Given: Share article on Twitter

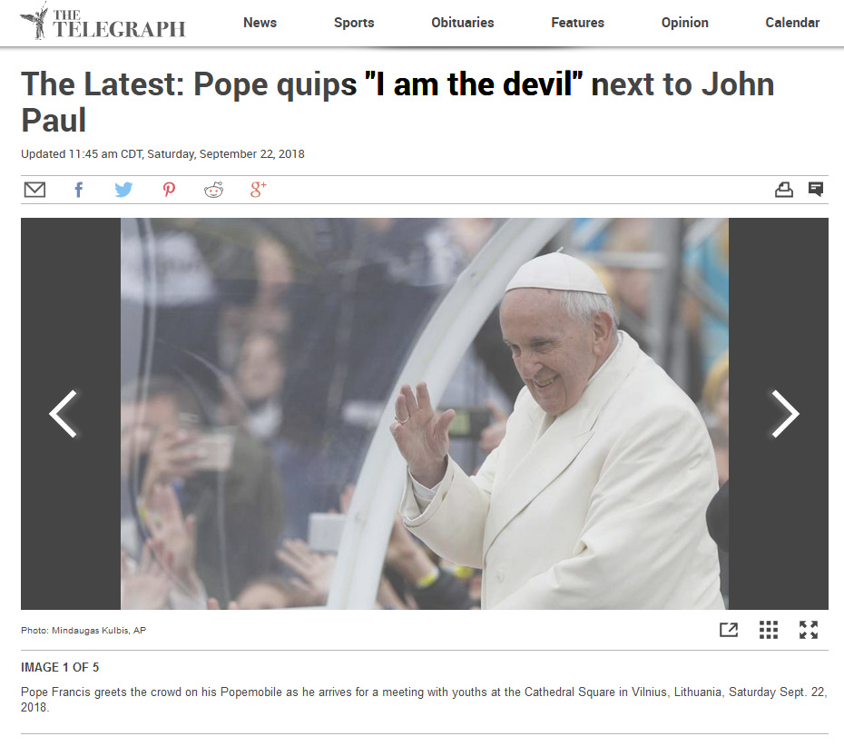Looking at the screenshot, I should (123, 190).
